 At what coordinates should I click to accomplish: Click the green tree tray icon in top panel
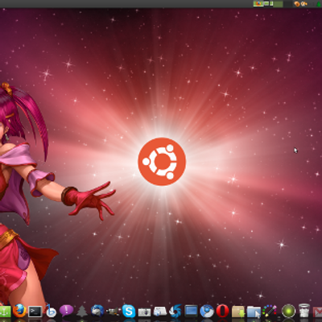click(320, 4)
